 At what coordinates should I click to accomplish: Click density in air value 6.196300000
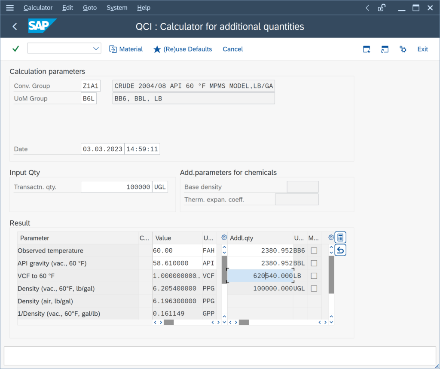click(x=177, y=301)
